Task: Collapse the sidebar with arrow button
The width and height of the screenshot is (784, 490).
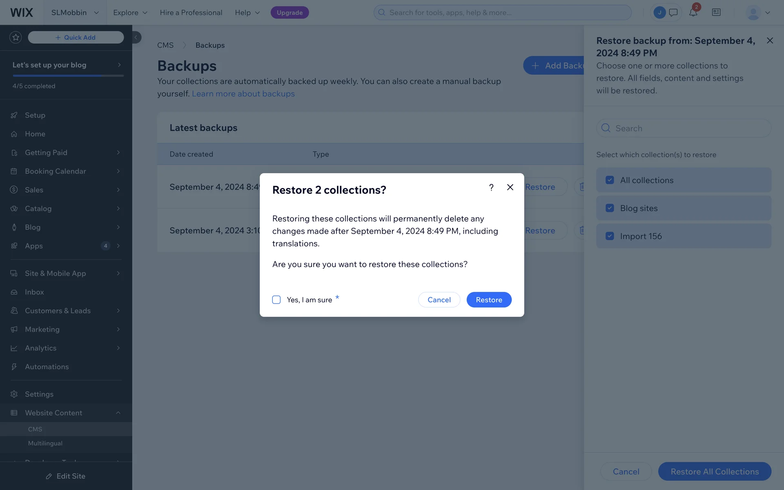Action: point(136,38)
